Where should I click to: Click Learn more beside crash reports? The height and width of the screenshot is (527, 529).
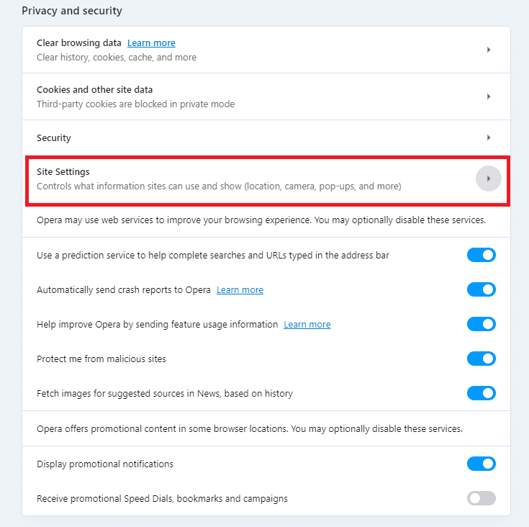coord(240,290)
